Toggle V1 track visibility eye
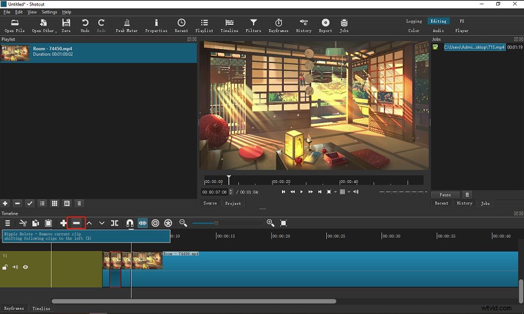Screen dimensions: 524x314 pos(25,267)
